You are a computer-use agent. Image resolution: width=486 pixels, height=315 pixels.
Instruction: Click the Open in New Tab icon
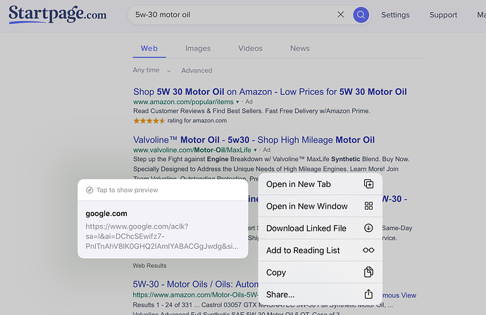pos(368,184)
